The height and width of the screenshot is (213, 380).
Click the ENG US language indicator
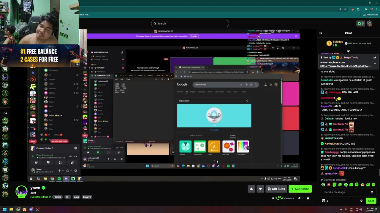351,209
